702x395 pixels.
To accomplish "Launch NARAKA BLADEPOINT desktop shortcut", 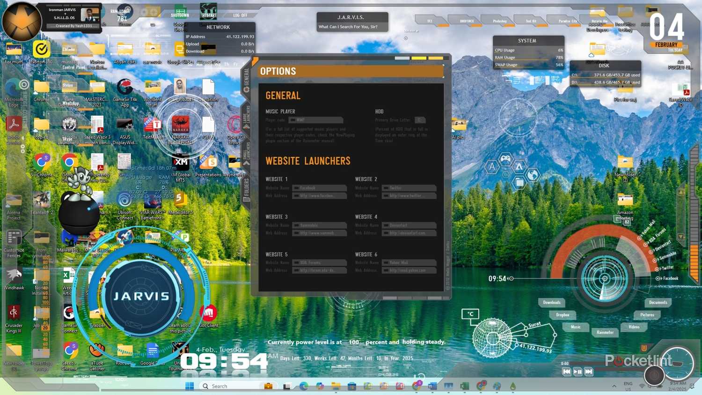I will click(181, 131).
